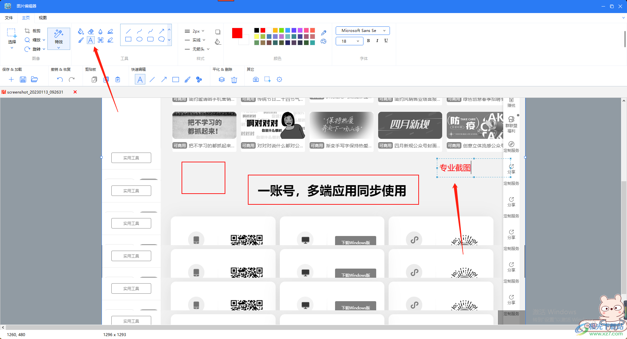Pick the black color swatch
Screen dimensions: 627x339
coord(257,30)
